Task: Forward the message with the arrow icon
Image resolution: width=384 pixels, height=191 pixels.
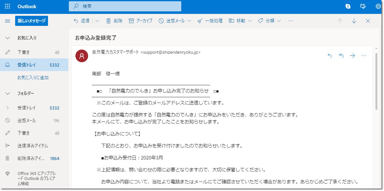Action: pos(352,56)
